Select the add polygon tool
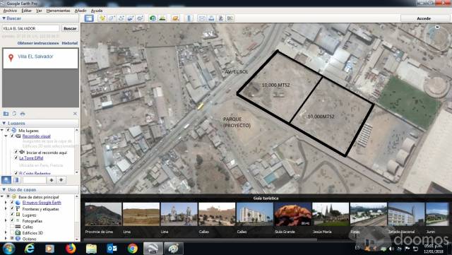This screenshot has height=255, width=452. tap(112, 18)
